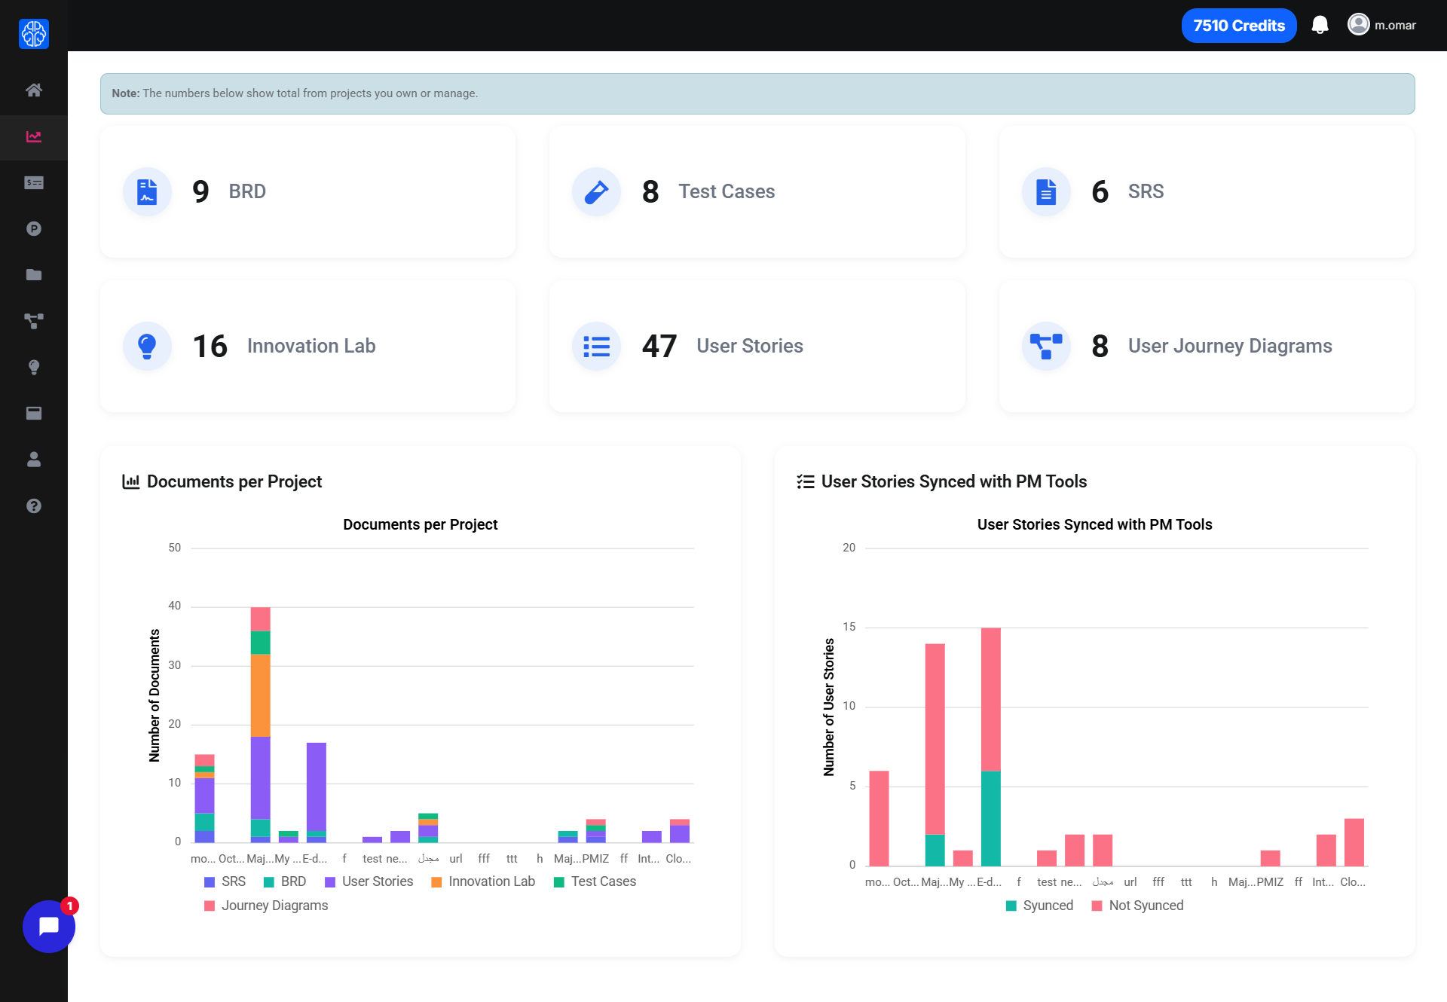Select the analytics chart sidebar icon
Viewport: 1447px width, 1002px height.
(34, 137)
